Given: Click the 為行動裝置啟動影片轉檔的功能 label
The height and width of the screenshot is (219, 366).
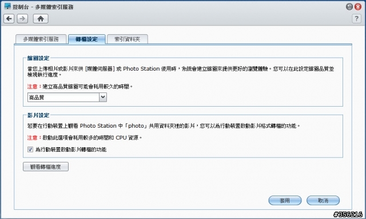Looking at the screenshot, I should tap(71, 149).
